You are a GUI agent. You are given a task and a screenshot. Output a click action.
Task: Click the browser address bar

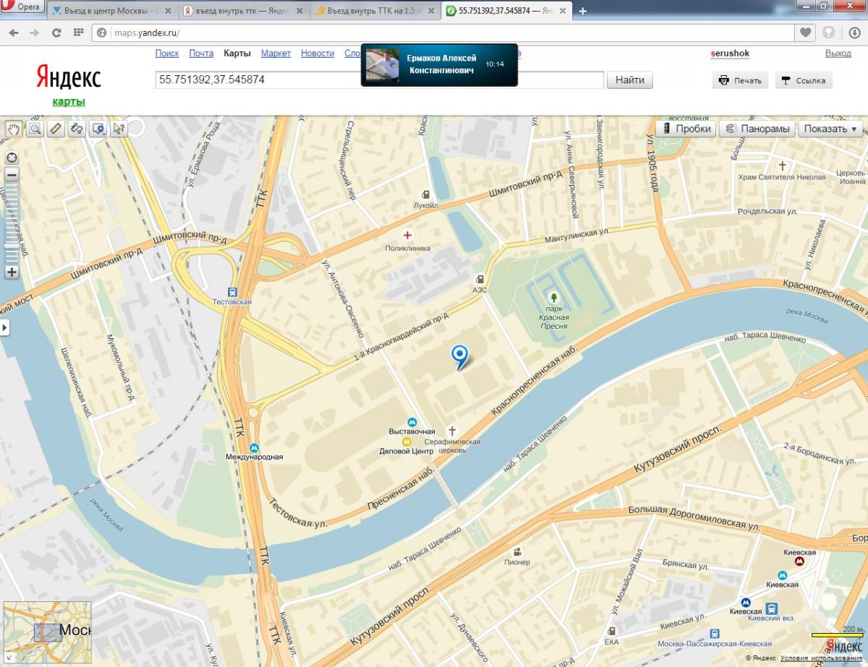(x=443, y=33)
